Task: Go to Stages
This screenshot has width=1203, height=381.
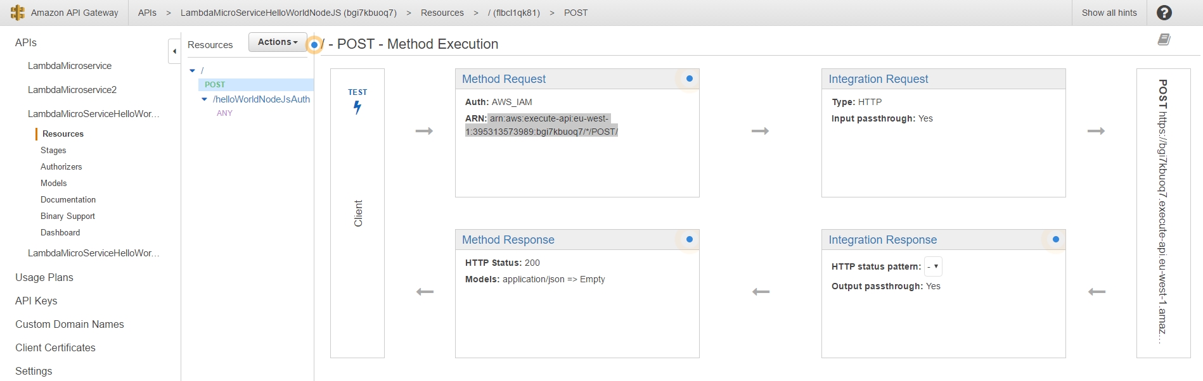Action: pyautogui.click(x=53, y=151)
